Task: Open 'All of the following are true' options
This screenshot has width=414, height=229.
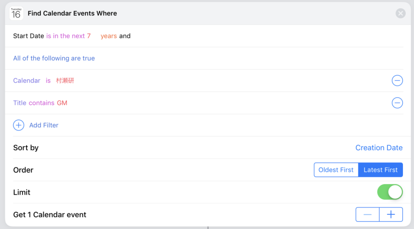Action: pos(54,58)
